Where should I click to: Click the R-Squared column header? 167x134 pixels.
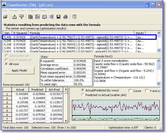(x=20, y=33)
